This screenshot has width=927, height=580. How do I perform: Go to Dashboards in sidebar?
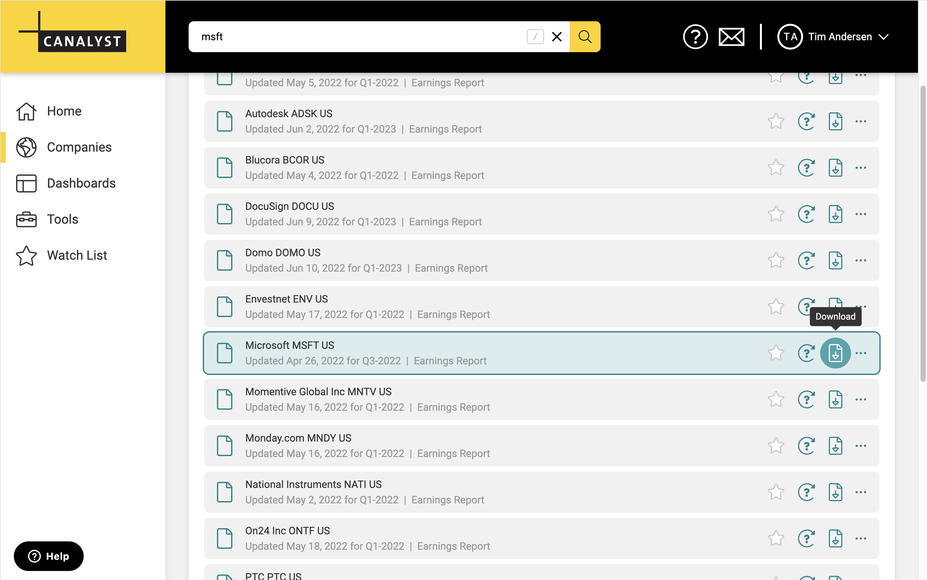pyautogui.click(x=81, y=183)
